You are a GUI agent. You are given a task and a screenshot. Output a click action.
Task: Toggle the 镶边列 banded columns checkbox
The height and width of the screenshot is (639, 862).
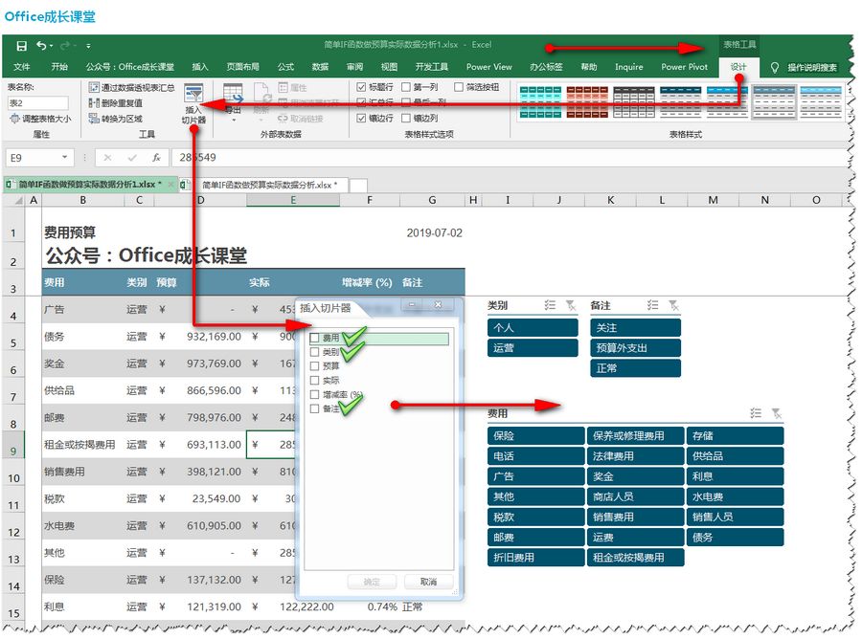coord(406,118)
